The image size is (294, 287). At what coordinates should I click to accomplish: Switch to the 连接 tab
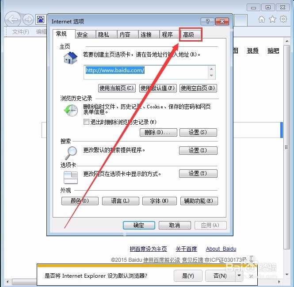coord(149,34)
